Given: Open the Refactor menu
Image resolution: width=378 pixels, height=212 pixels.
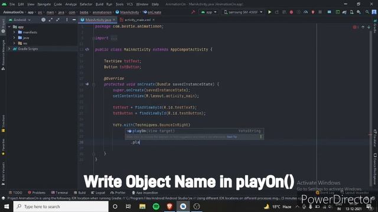Looking at the screenshot, I should tap(86, 4).
